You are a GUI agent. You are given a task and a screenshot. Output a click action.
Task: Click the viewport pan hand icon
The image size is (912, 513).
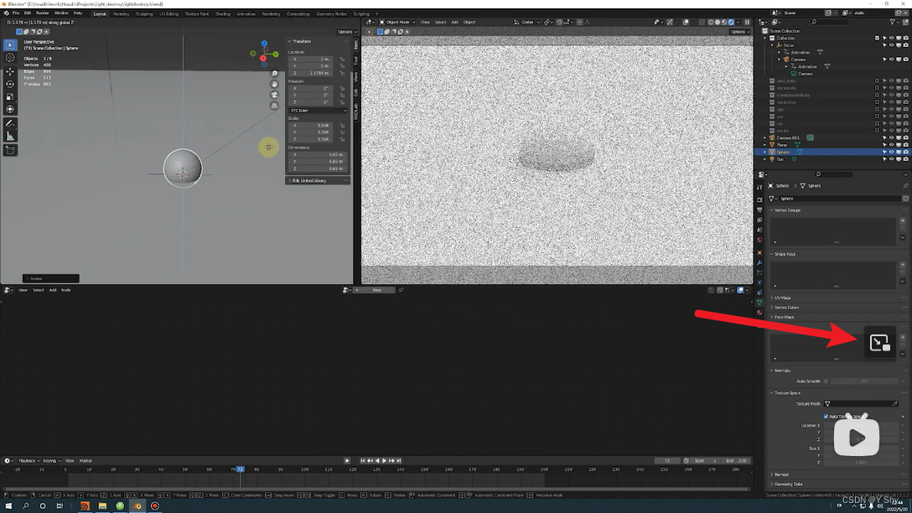point(275,84)
